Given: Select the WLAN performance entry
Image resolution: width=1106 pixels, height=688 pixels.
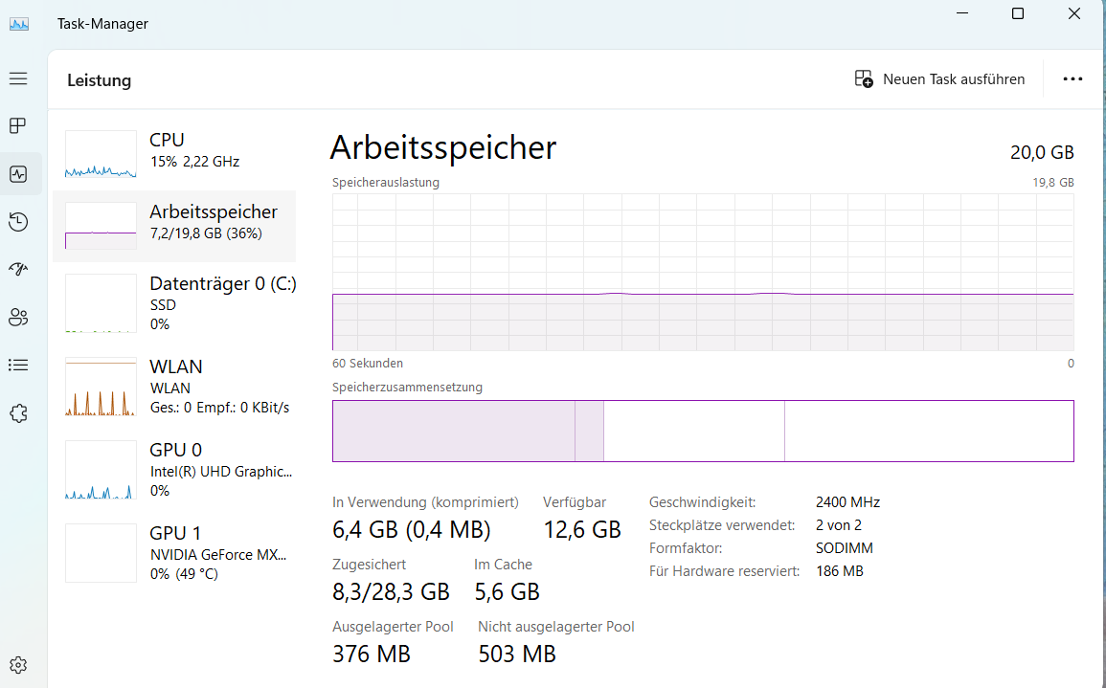Looking at the screenshot, I should click(x=174, y=386).
